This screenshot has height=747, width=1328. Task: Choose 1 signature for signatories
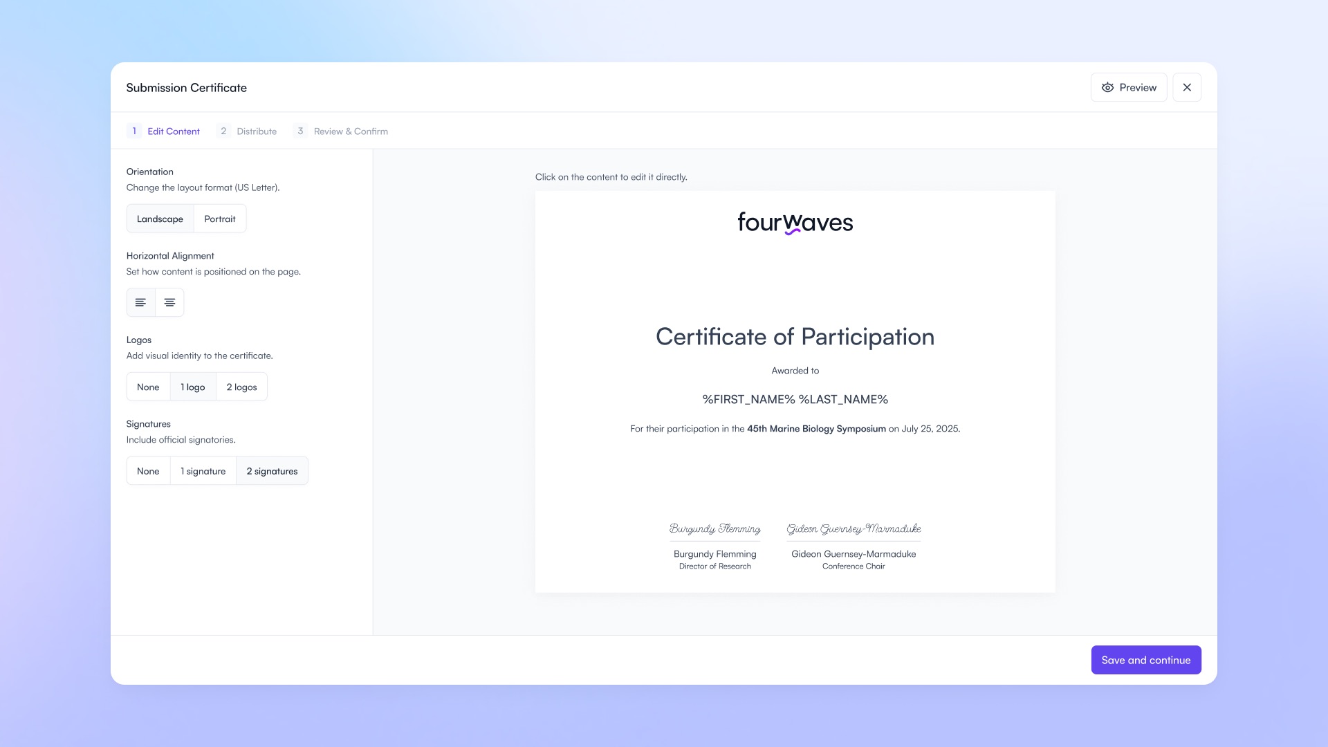pos(203,470)
